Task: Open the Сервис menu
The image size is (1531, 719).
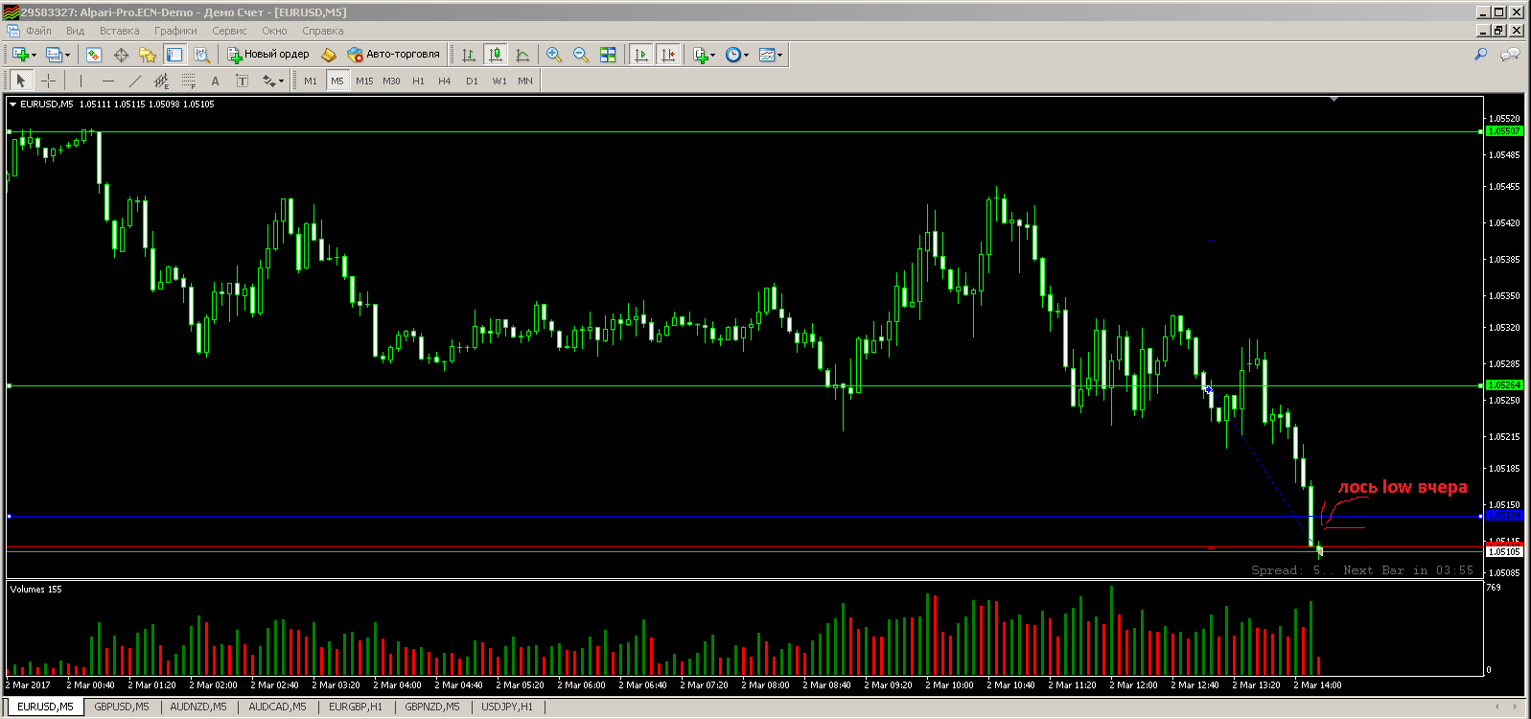Action: pos(229,31)
